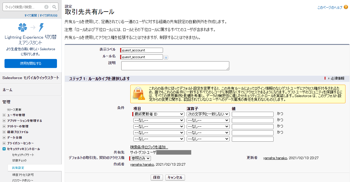This screenshot has height=182, width=350.
Task: Click the fifth row 値 input field
Action: (253, 139)
